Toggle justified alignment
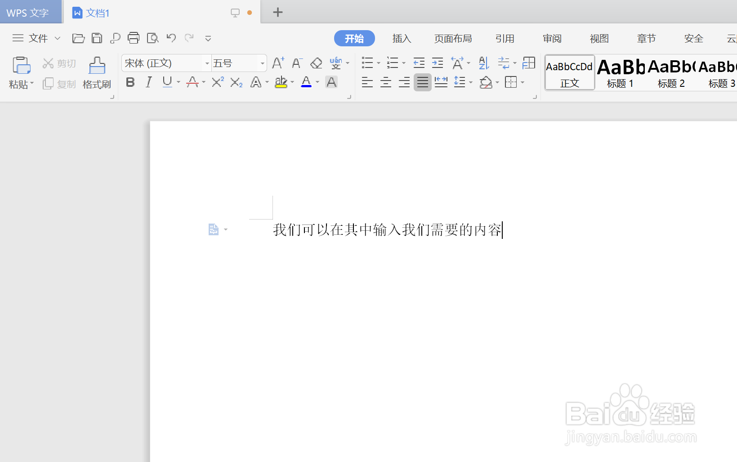 (x=422, y=82)
